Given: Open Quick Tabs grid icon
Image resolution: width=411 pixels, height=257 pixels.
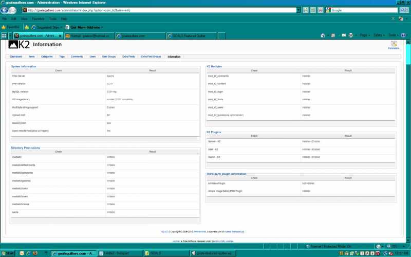Looking at the screenshot, I should tap(4, 35).
